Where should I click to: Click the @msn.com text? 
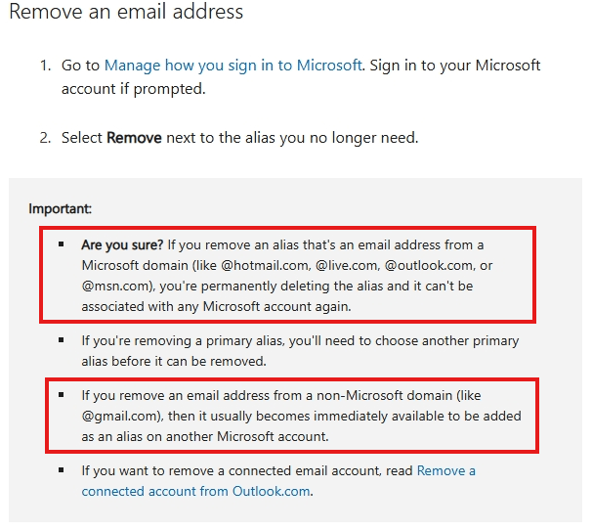[116, 287]
